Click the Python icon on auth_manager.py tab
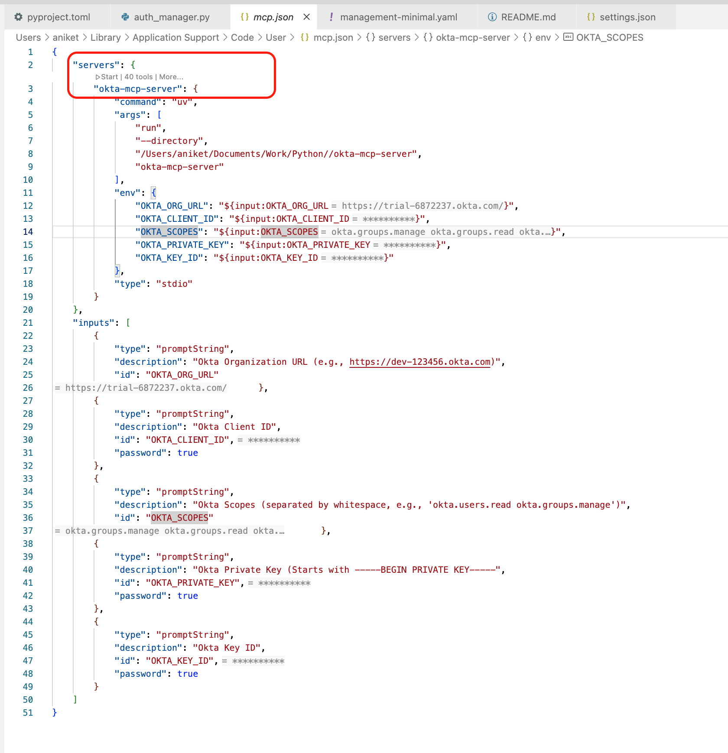The height and width of the screenshot is (753, 728). pyautogui.click(x=125, y=17)
